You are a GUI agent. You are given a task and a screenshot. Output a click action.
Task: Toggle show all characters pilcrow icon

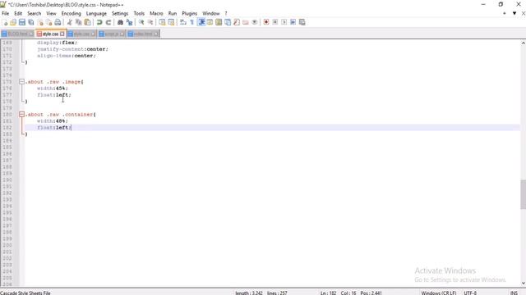191,22
